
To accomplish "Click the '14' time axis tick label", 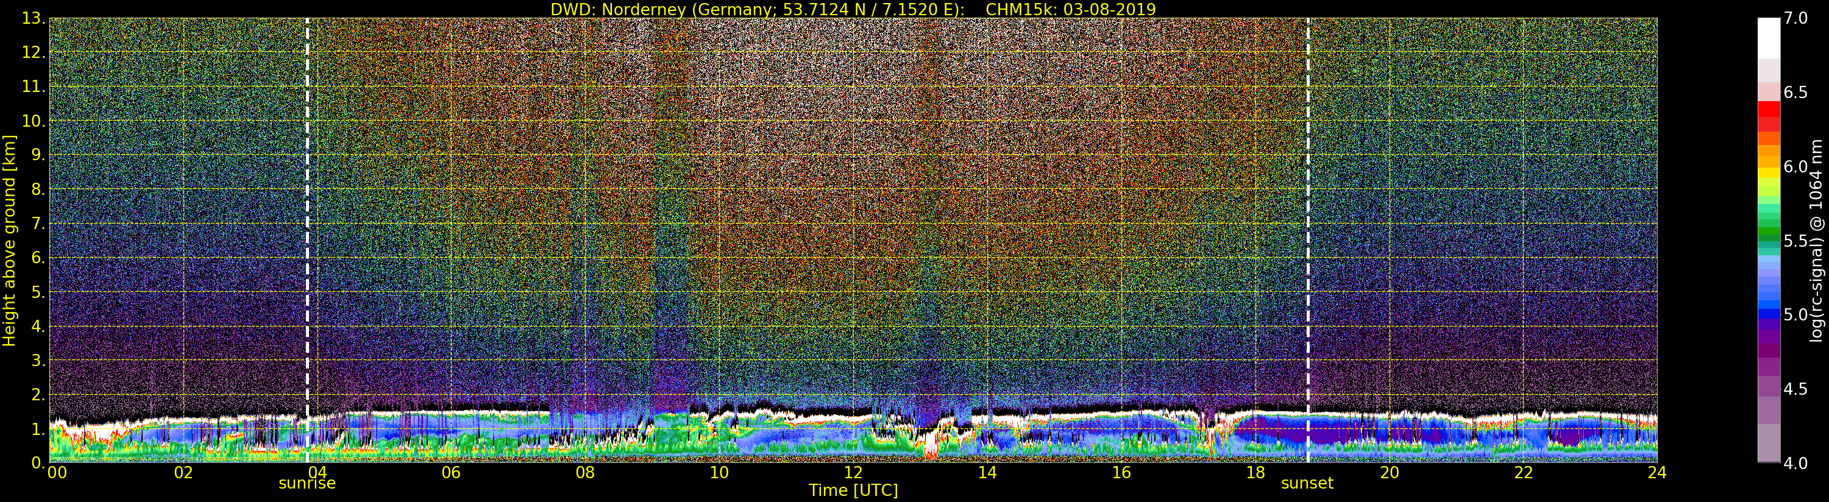I will coord(987,473).
